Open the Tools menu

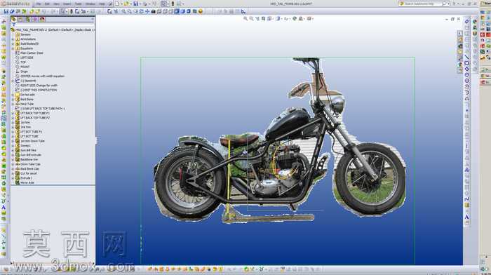(x=78, y=4)
